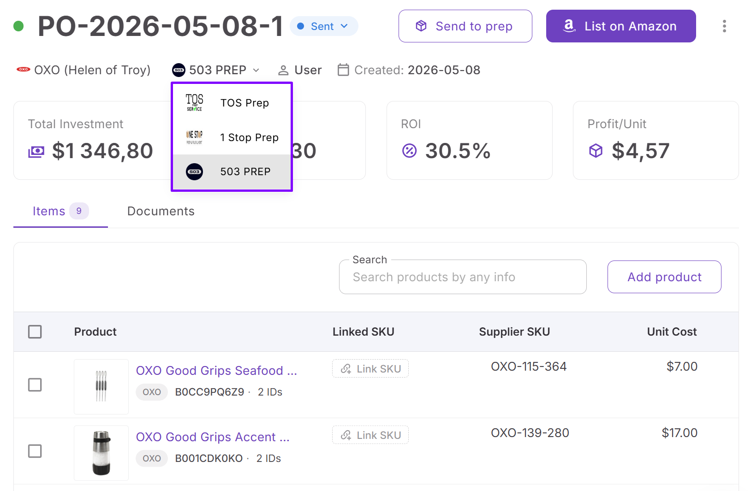The width and height of the screenshot is (751, 491).
Task: Click the ROI percent icon
Action: (409, 151)
